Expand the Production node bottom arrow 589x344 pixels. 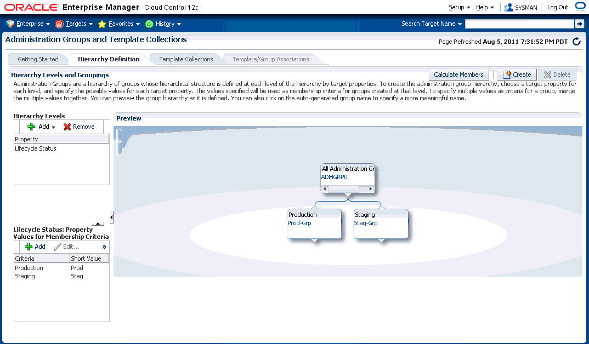click(x=314, y=240)
